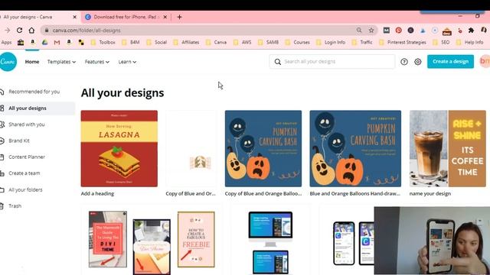Open the AWS bookmark folder
Viewport: 490px width, 275px height.
[243, 42]
